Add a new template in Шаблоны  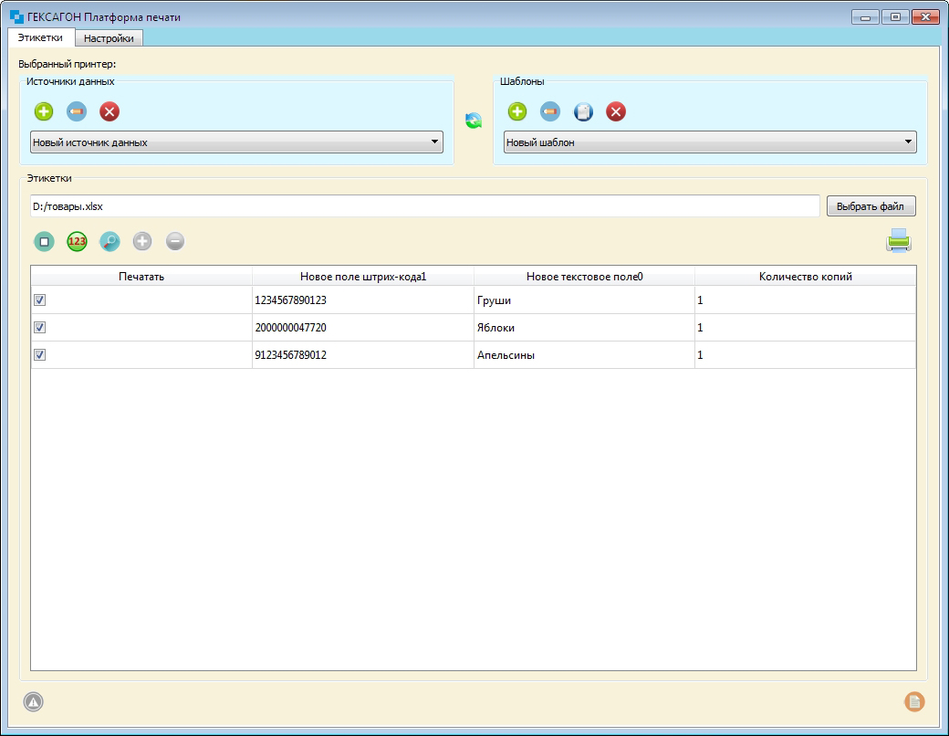click(517, 112)
